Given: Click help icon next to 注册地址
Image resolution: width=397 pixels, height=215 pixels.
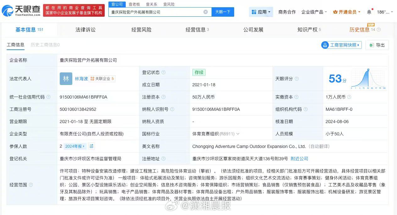Looking at the screenshot, I should tap(163, 159).
